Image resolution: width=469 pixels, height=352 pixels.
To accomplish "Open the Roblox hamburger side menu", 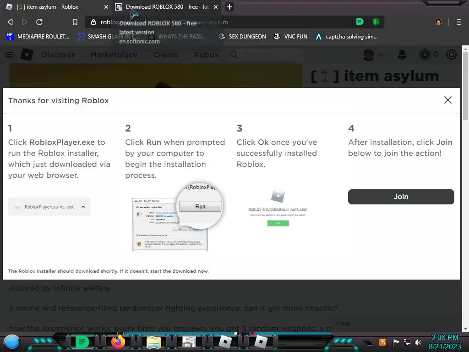I will [x=9, y=55].
